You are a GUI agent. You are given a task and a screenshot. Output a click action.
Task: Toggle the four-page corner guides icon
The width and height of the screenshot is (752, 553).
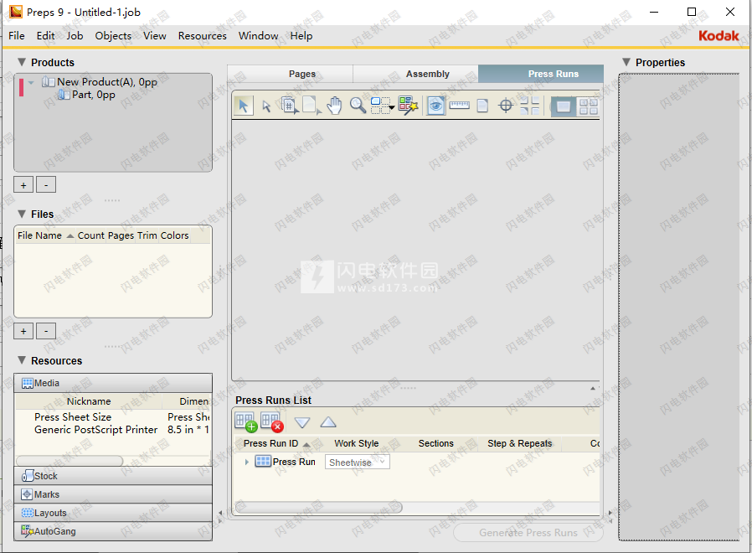point(529,106)
